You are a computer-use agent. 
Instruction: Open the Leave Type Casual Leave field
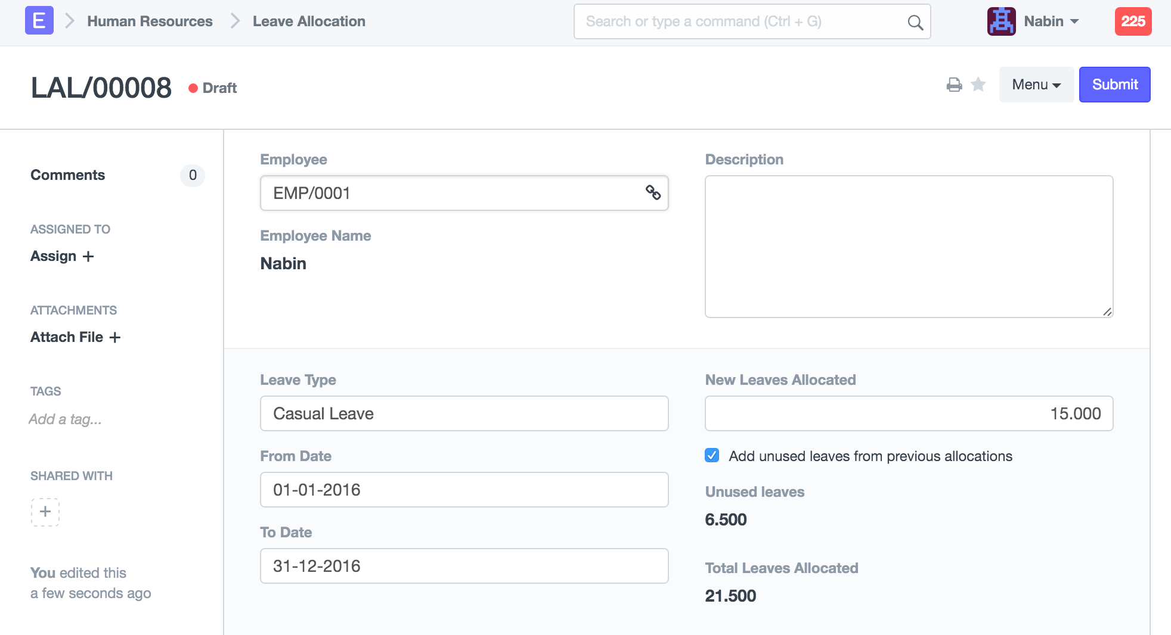pos(464,413)
